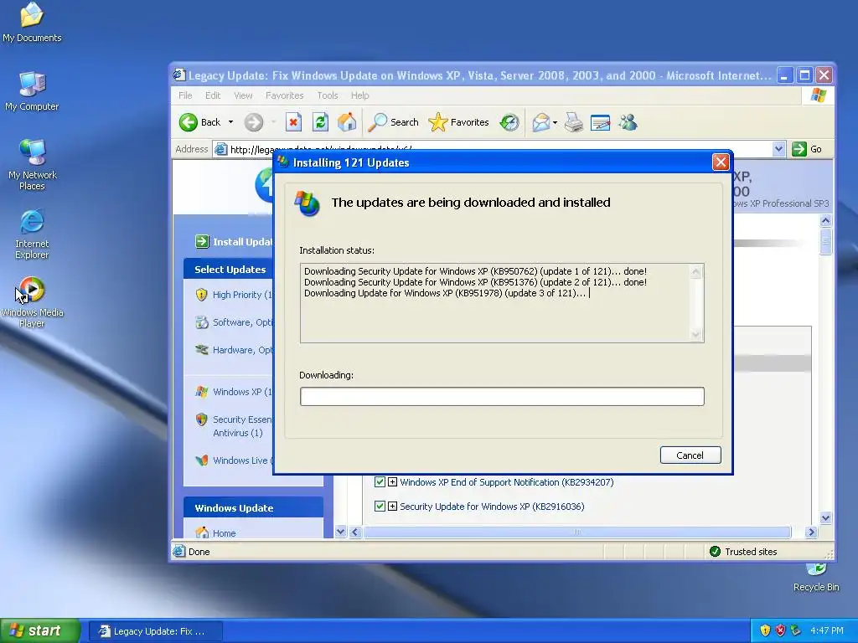This screenshot has width=858, height=643.
Task: Expand details for Security Update KB2916036
Action: coord(392,506)
